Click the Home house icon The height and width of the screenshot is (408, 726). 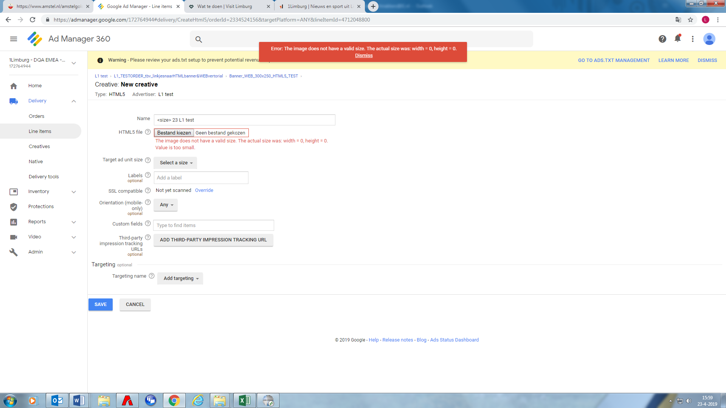(x=14, y=86)
